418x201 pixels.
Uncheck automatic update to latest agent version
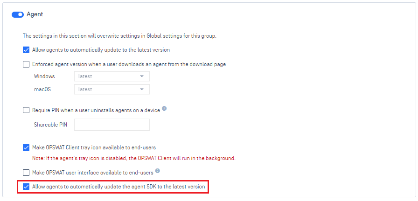[x=26, y=50]
